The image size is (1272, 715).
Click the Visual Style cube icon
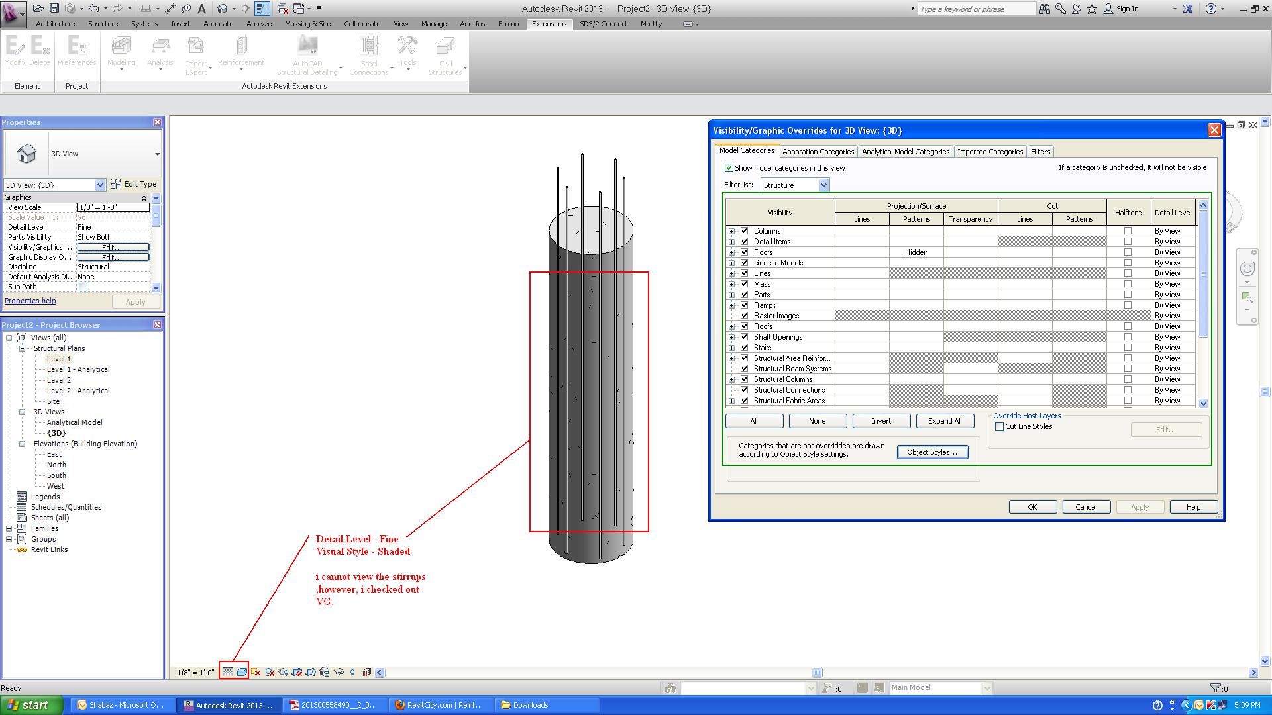point(242,672)
